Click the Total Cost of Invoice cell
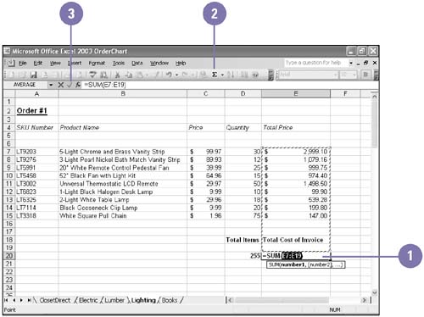Viewport: 424px width, 317px height. pos(296,240)
